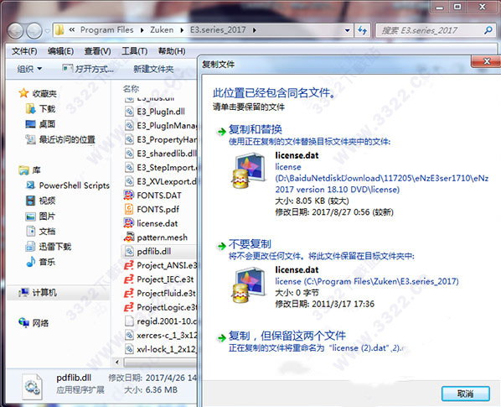Expand the address bar history dropdown
This screenshot has width=501, height=407.
pos(347,31)
